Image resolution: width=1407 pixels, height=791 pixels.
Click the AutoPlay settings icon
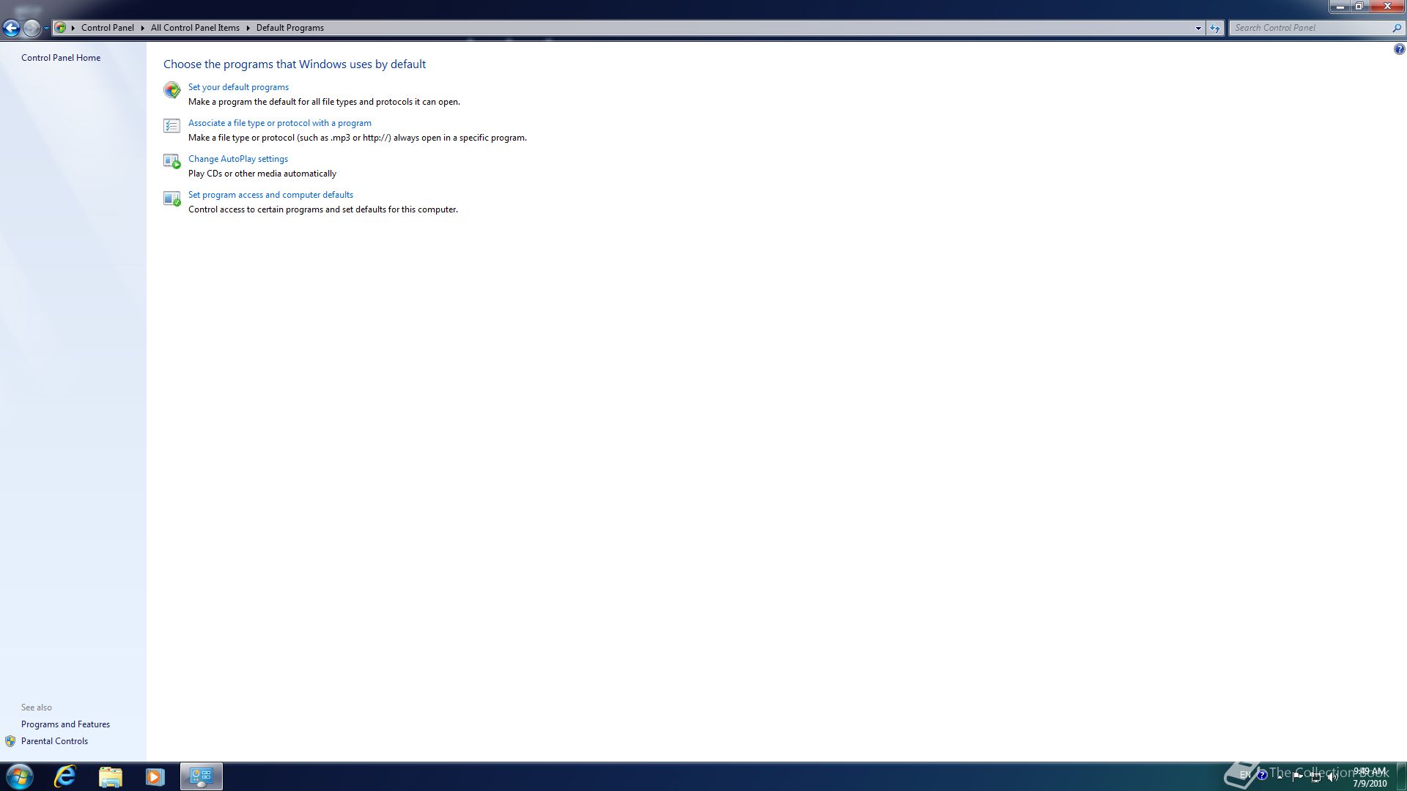pos(171,161)
